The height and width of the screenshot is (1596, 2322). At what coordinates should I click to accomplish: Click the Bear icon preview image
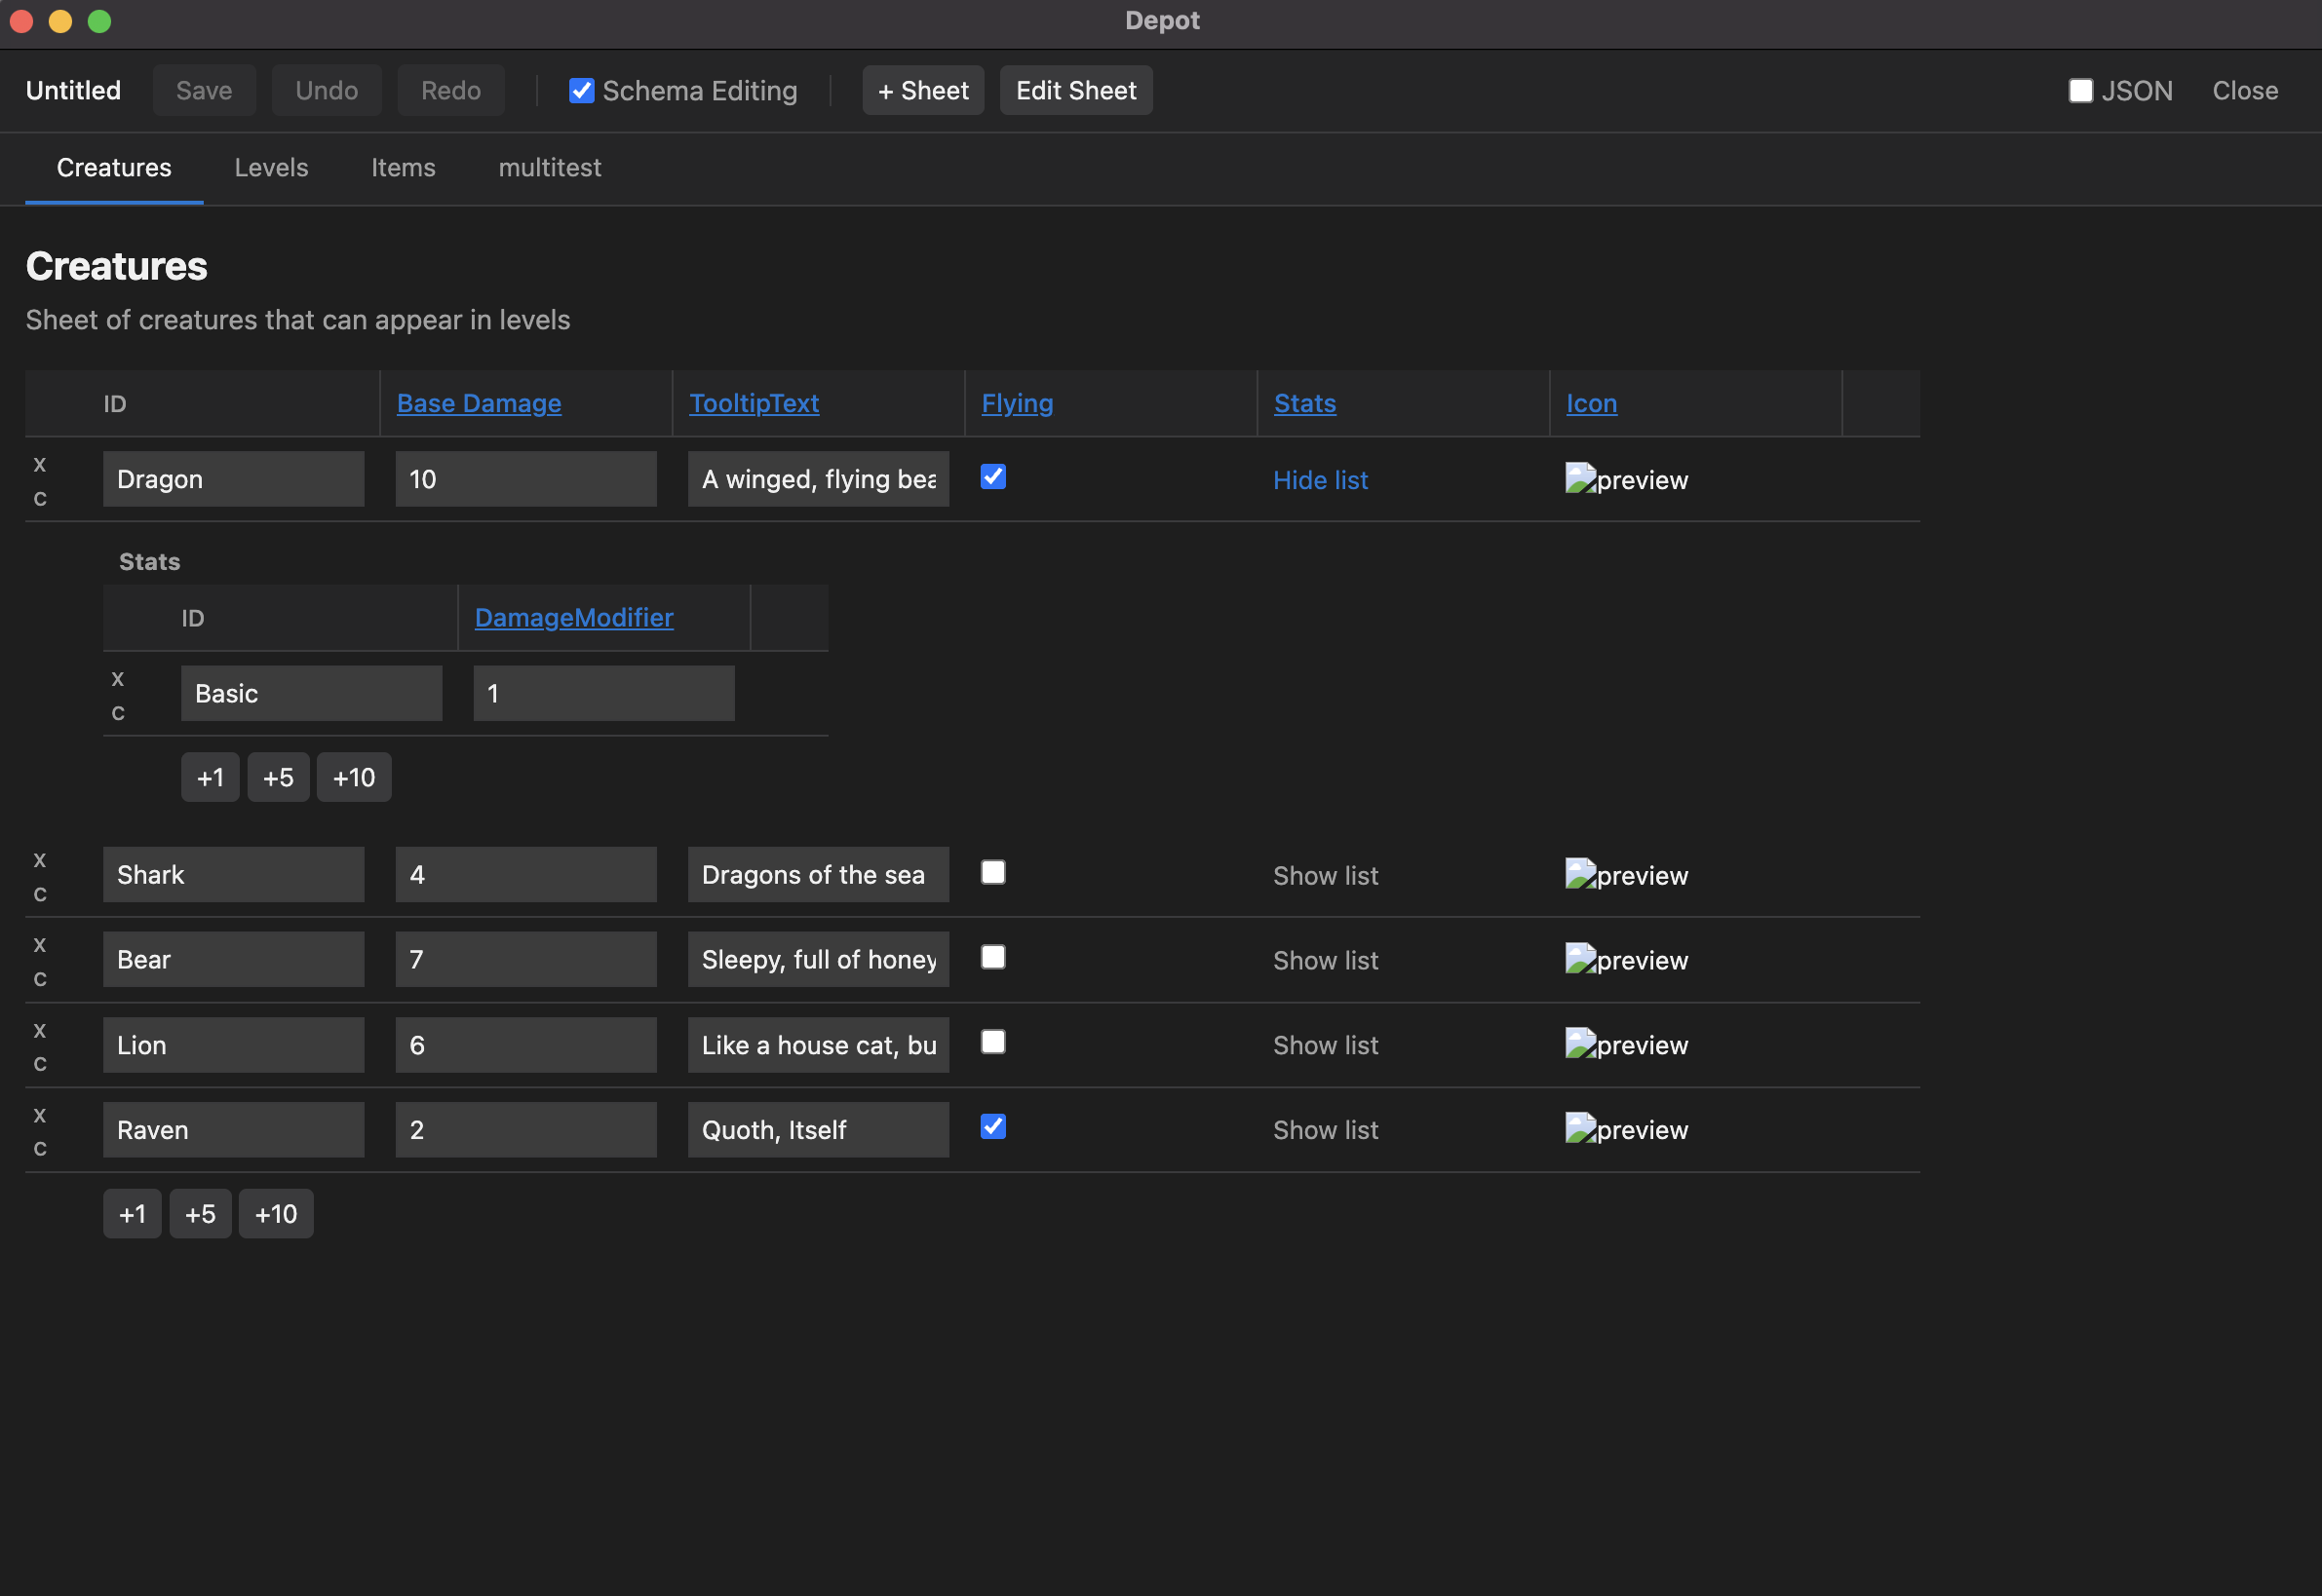[1626, 960]
